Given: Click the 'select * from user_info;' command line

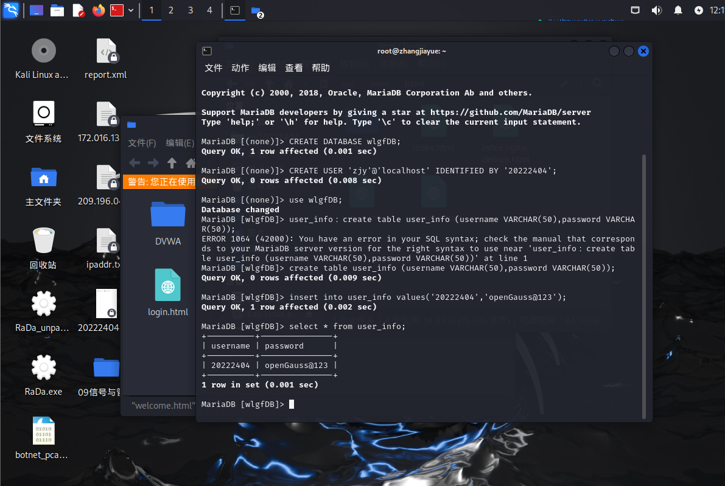Looking at the screenshot, I should (x=303, y=326).
